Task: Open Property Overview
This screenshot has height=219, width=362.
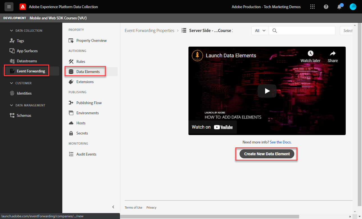Action: [92, 40]
